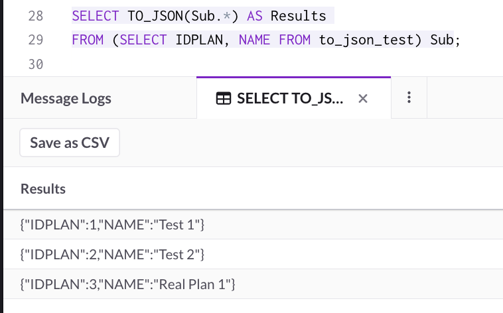Select the result row containing Test 1
The height and width of the screenshot is (313, 503).
(112, 226)
